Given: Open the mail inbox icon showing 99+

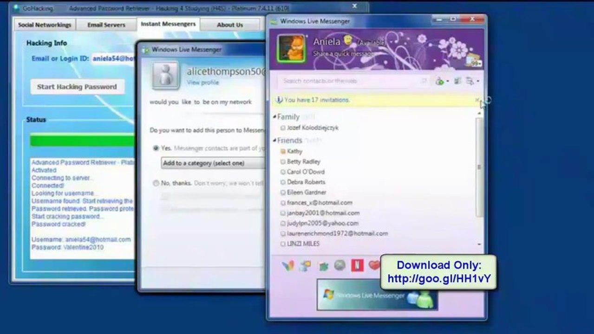Looking at the screenshot, I should (x=474, y=60).
